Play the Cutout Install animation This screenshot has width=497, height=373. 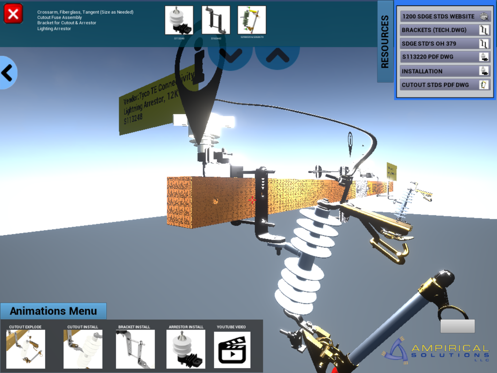[x=83, y=349]
